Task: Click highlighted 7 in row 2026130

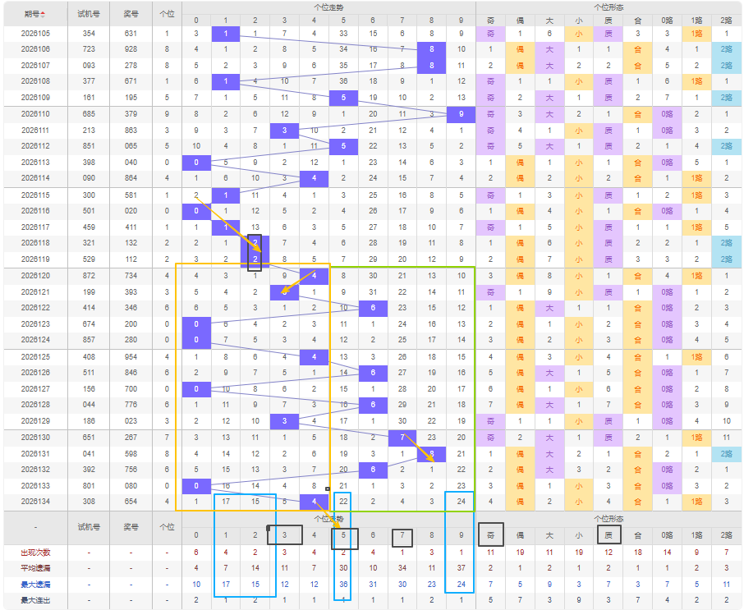Action: tap(402, 438)
